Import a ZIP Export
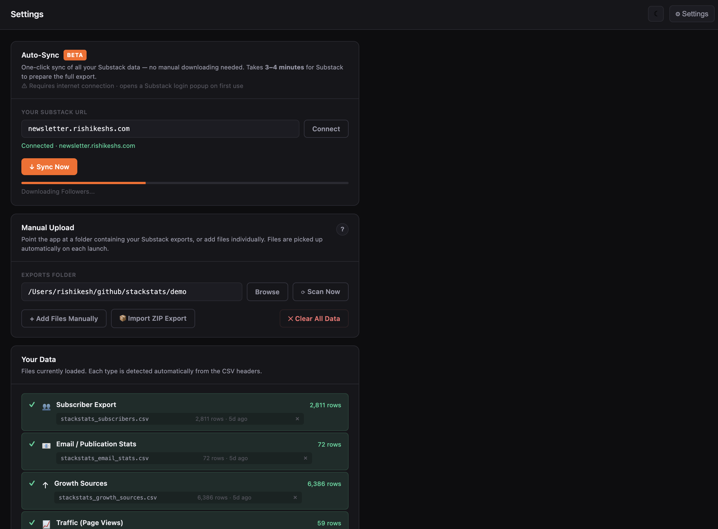 coord(153,318)
